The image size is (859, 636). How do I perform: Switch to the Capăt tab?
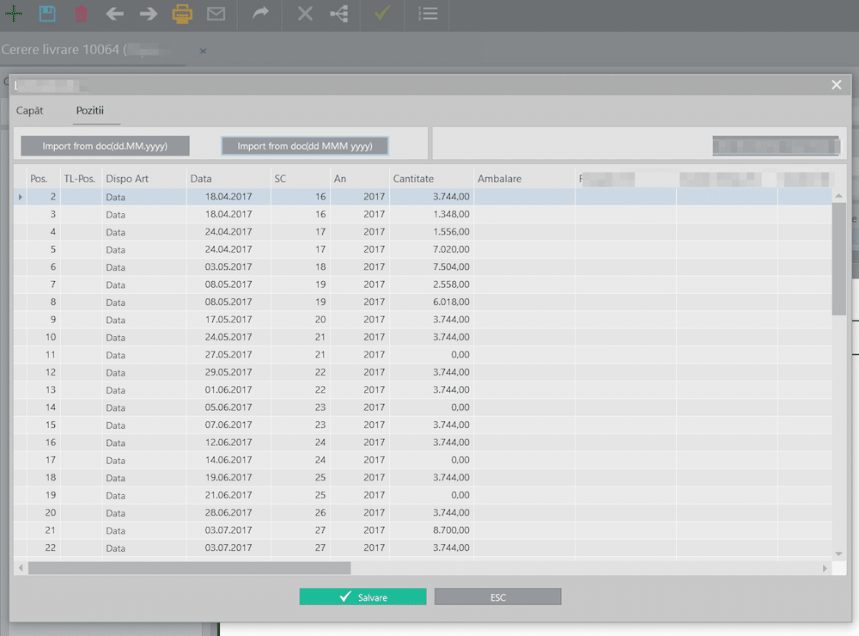29,111
